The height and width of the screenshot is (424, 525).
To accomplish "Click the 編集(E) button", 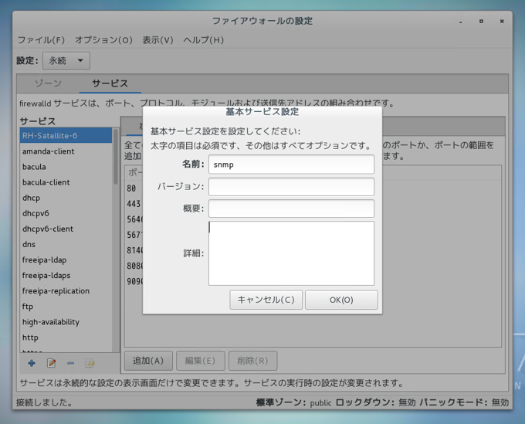I will (200, 361).
